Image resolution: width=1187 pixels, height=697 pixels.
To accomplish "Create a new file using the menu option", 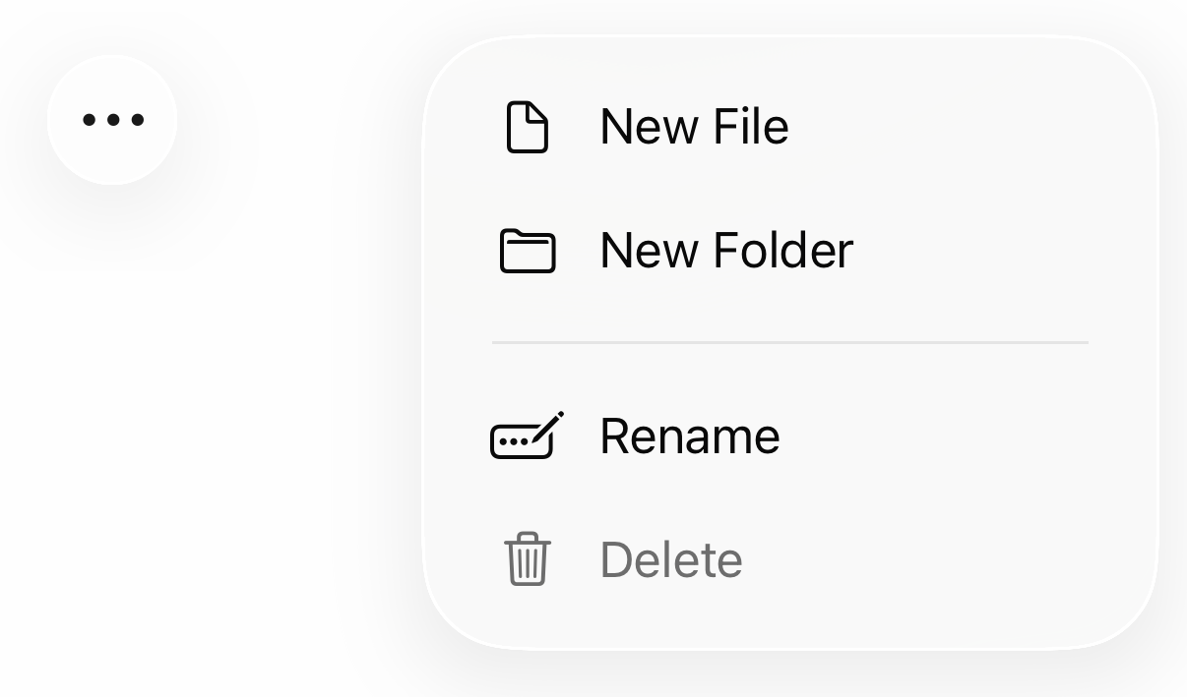I will (x=694, y=126).
